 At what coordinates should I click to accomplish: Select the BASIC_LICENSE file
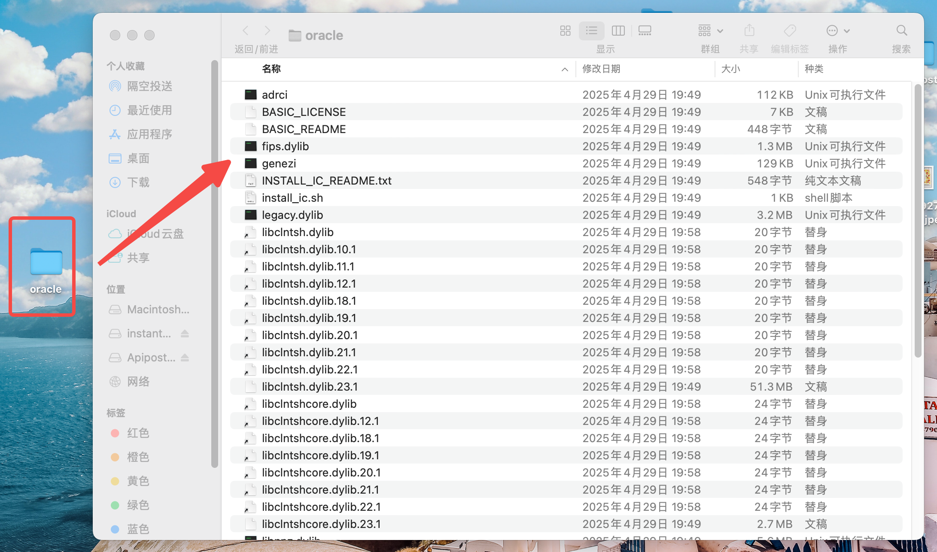pyautogui.click(x=566, y=112)
